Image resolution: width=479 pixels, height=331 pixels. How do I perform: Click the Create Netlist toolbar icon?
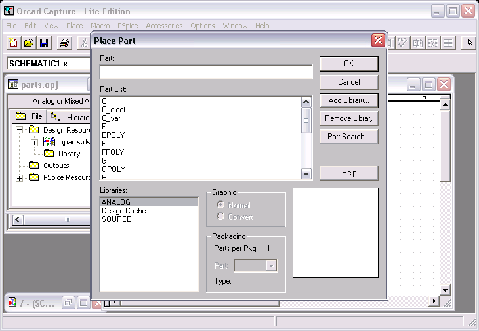tap(417, 43)
